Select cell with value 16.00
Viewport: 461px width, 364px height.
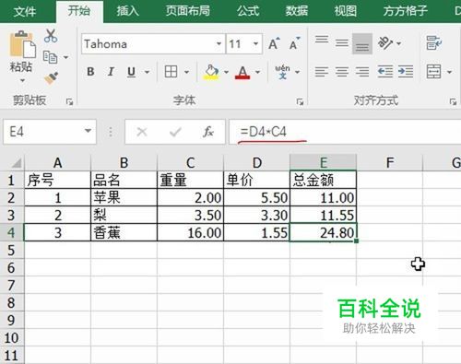[x=191, y=233]
